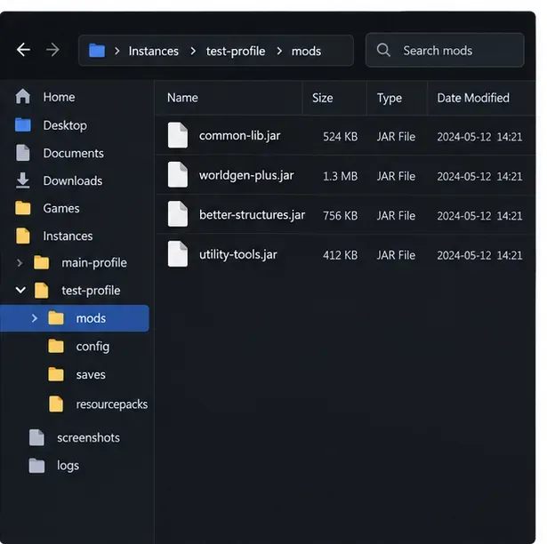Image resolution: width=547 pixels, height=544 pixels.
Task: Click date modified of utility-tools.jar
Action: coord(479,255)
